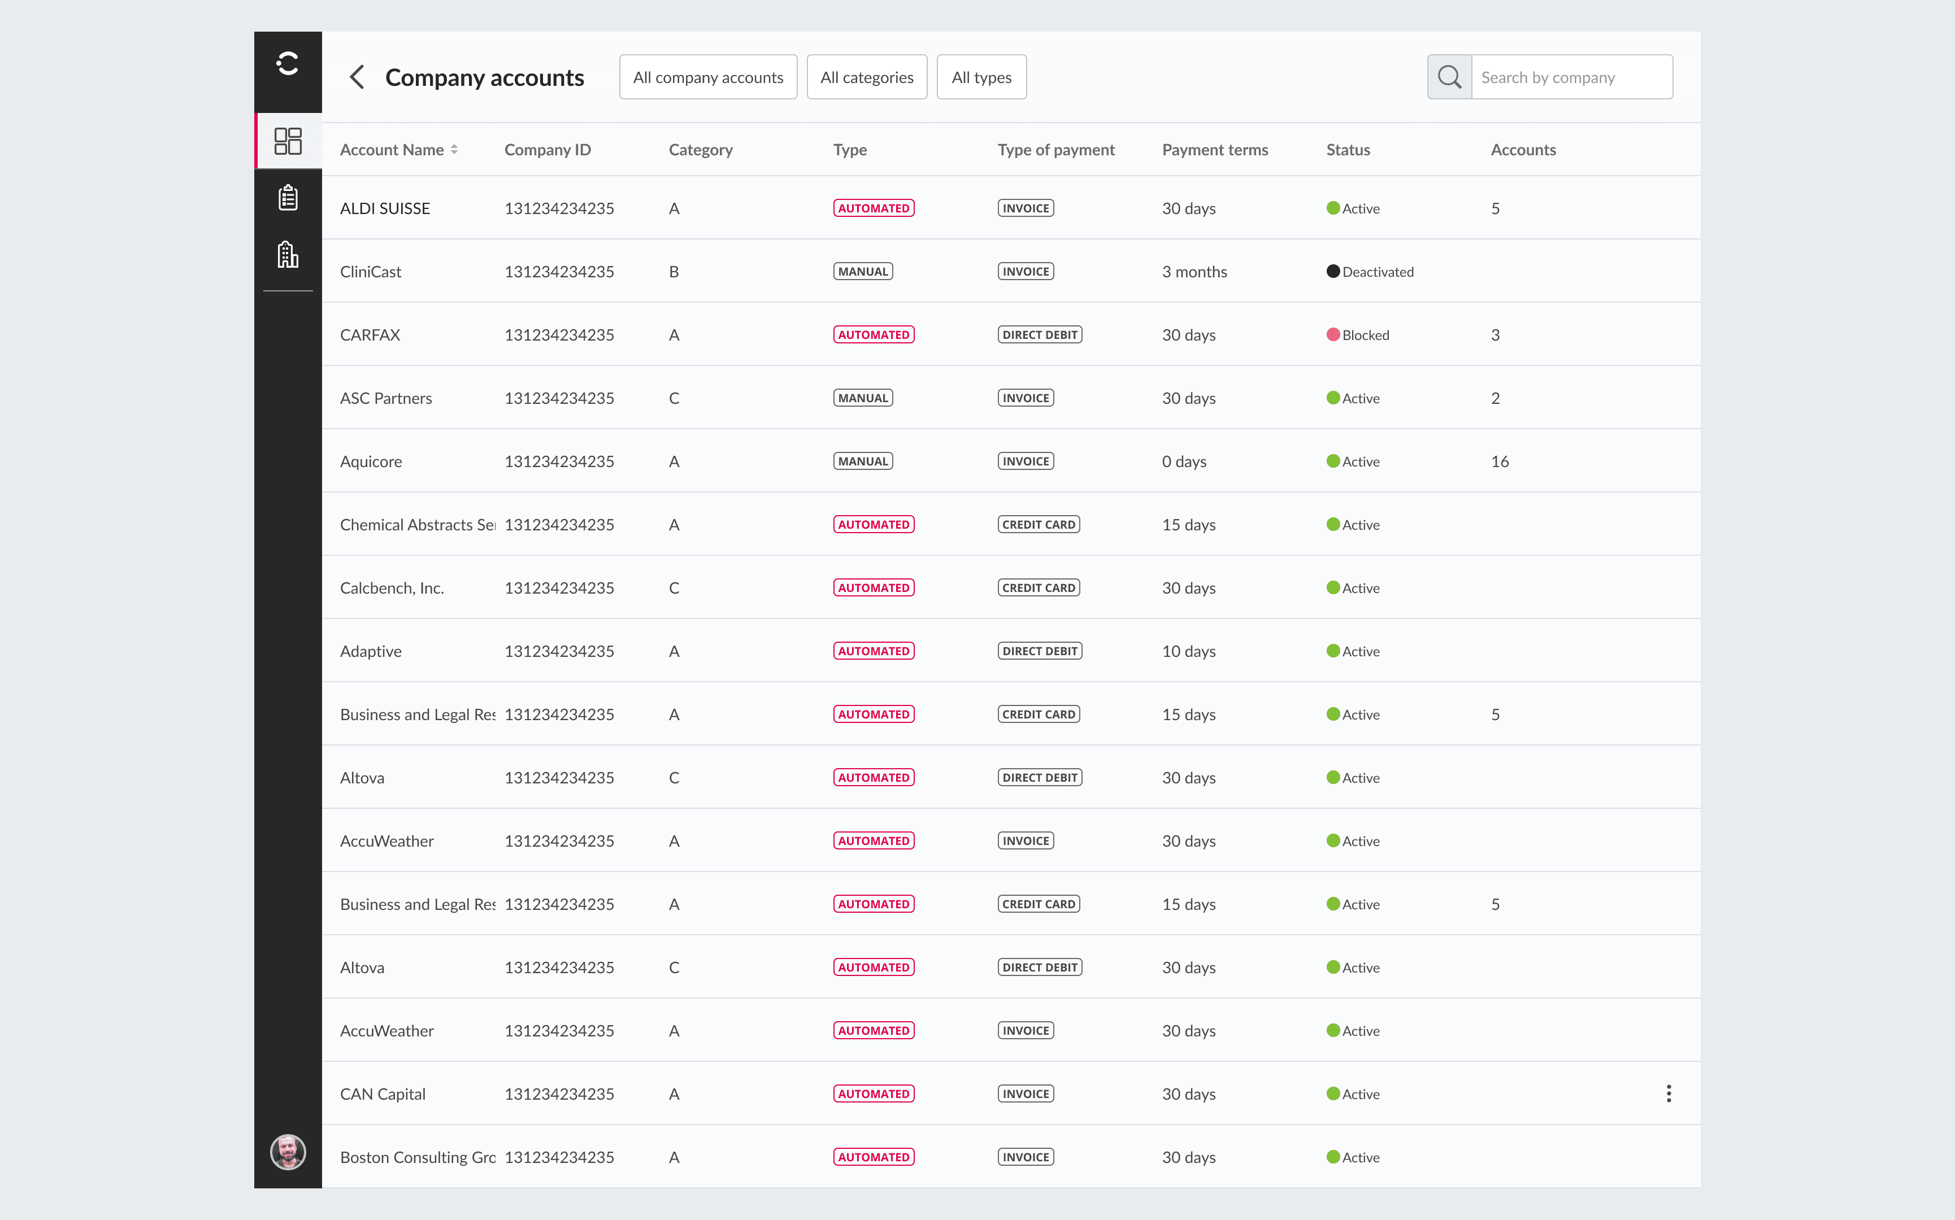Open the dashboard grid icon in sidebar

point(288,141)
